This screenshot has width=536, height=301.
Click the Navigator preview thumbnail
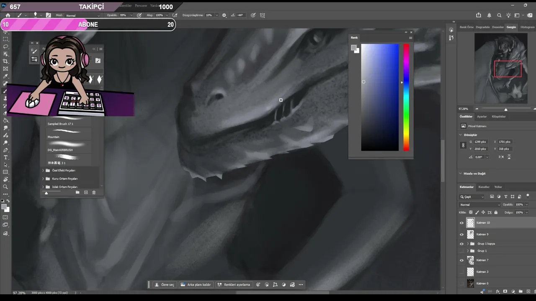point(501,68)
